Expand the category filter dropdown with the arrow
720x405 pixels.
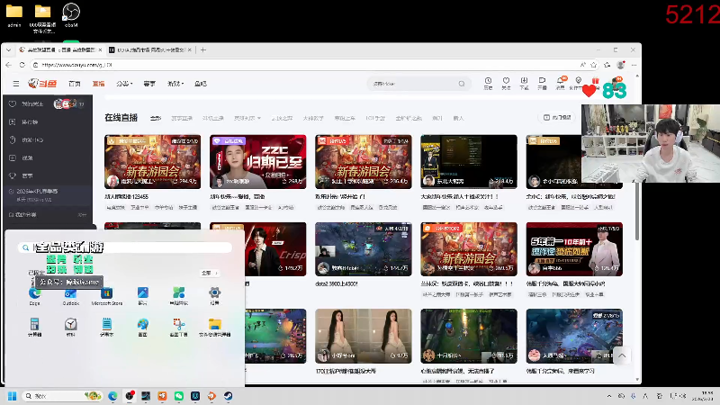click(247, 118)
